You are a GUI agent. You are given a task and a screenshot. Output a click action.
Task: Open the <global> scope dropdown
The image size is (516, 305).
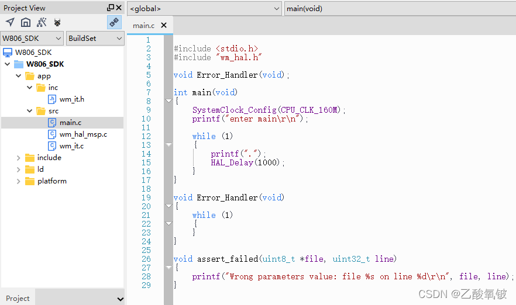click(x=204, y=9)
